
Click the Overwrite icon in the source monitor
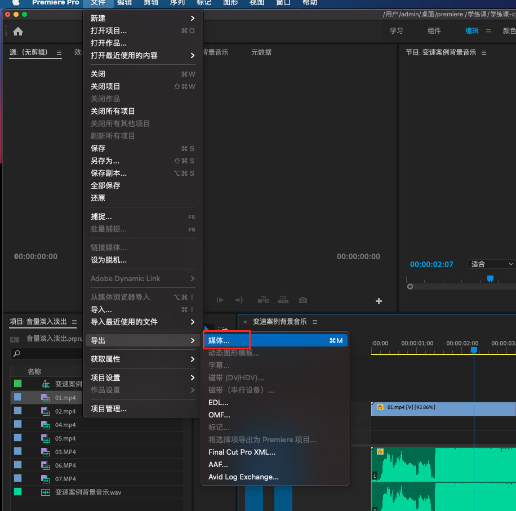[x=283, y=300]
